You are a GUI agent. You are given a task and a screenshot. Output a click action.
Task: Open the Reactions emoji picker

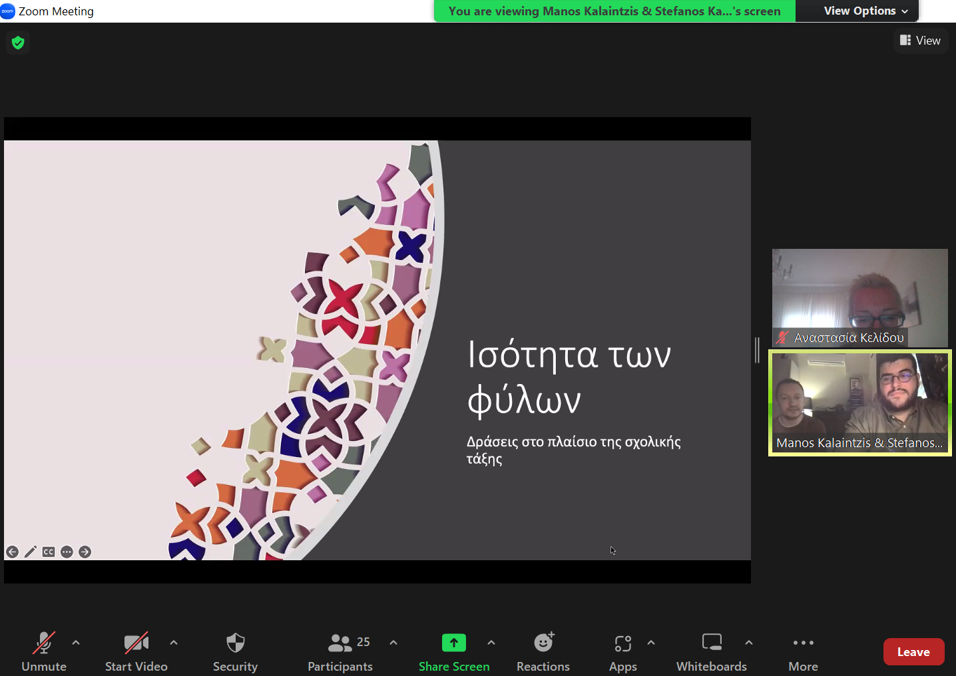click(543, 643)
